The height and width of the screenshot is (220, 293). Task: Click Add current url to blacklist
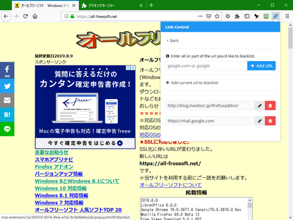[x=192, y=82]
